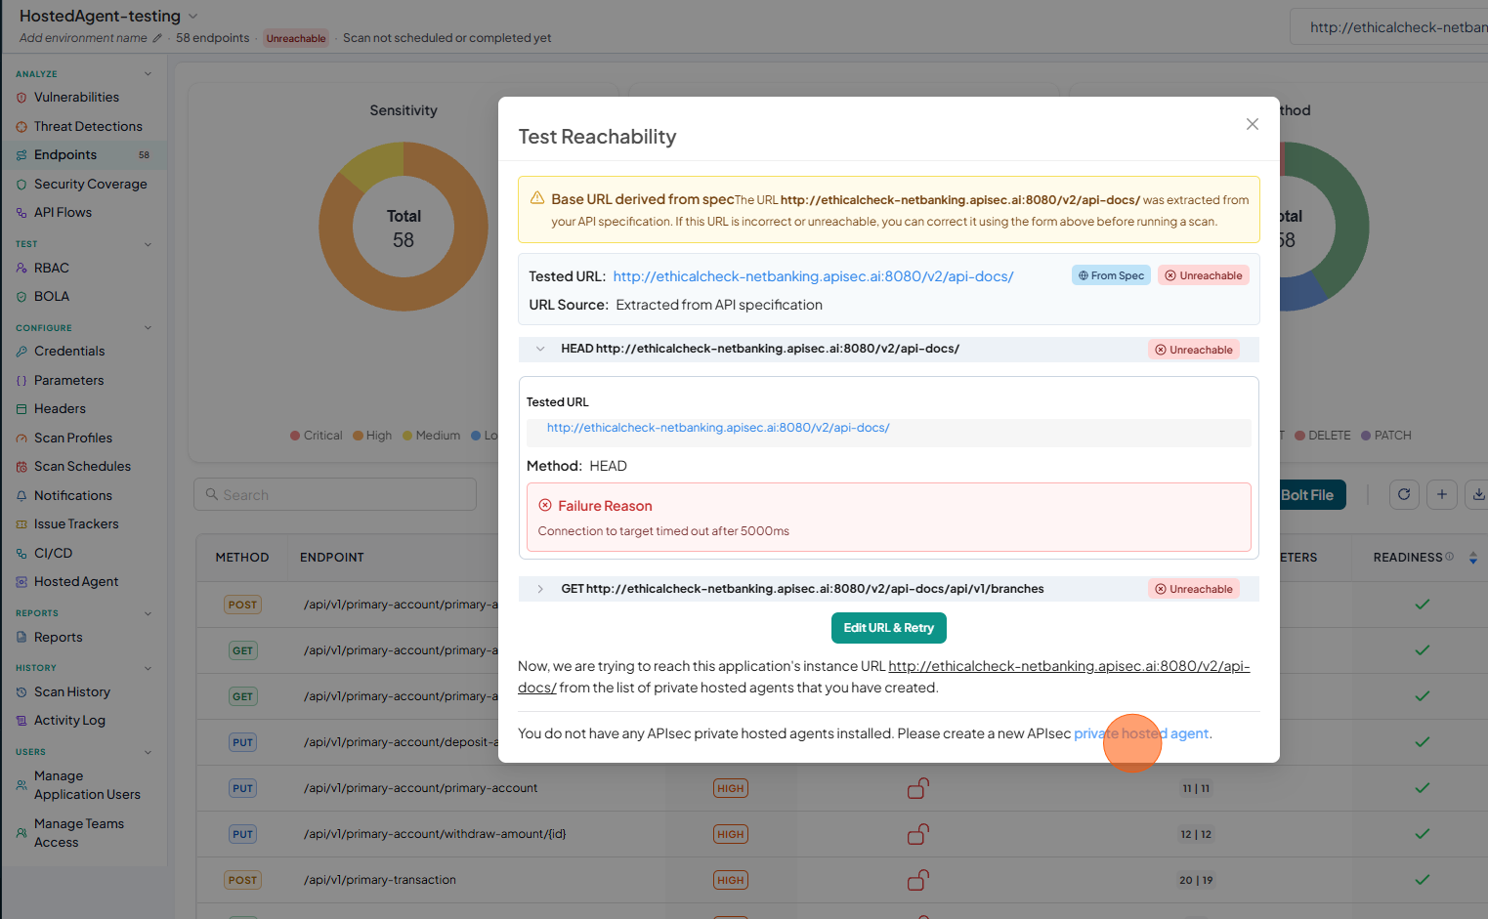Toggle the PATCH legend dot

(1366, 436)
